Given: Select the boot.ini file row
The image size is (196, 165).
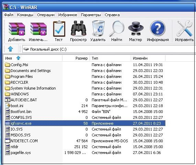Looking at the screenshot, I should (x=85, y=106).
